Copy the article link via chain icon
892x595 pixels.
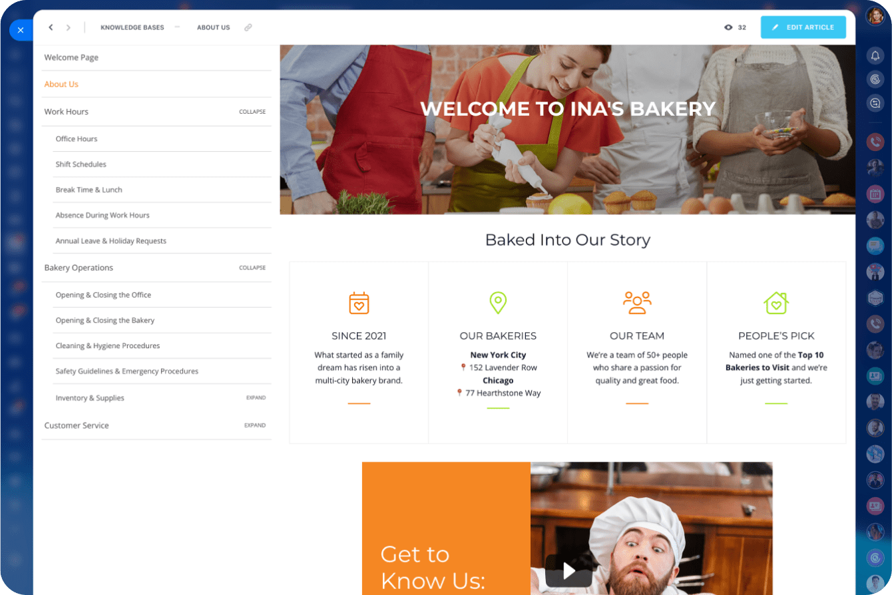click(248, 27)
